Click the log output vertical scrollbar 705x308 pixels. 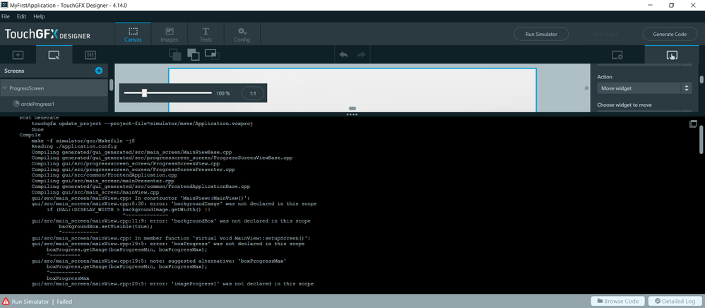(702, 140)
